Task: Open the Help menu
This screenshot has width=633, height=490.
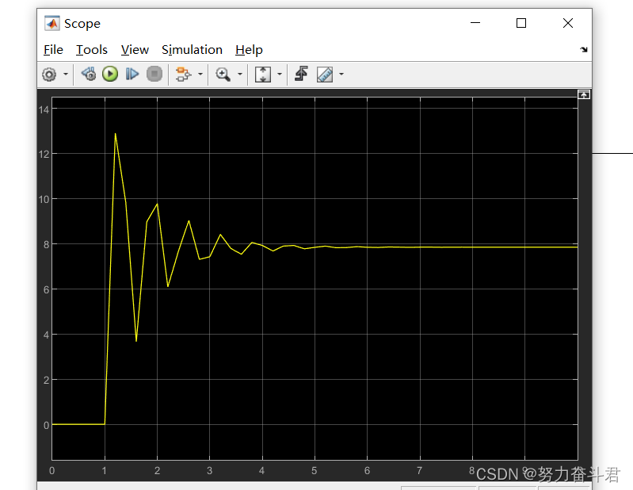Action: 249,50
